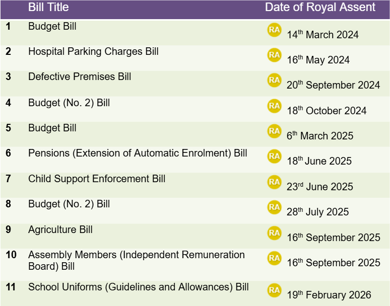Image resolution: width=390 pixels, height=306 pixels.
Task: Open the Defective Premises Bill title
Action: tap(80, 76)
